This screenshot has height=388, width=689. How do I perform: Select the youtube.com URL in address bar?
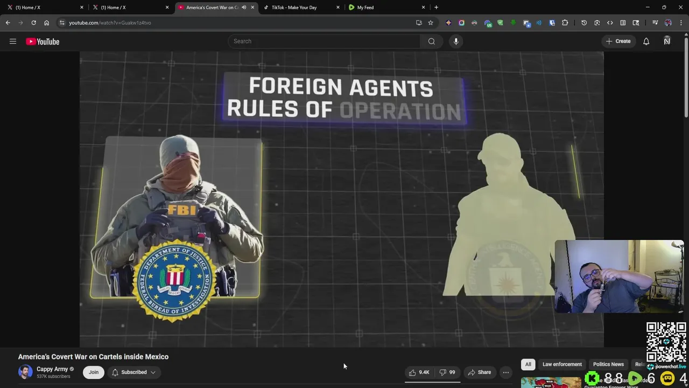coord(110,23)
